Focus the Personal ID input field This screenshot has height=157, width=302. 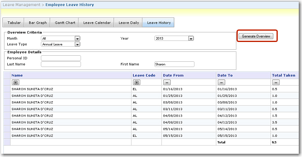pyautogui.click(x=61, y=58)
